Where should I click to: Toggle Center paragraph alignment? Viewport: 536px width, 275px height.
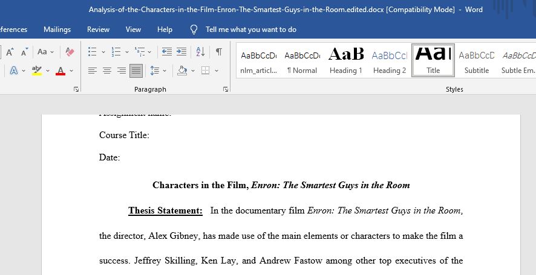tap(107, 71)
